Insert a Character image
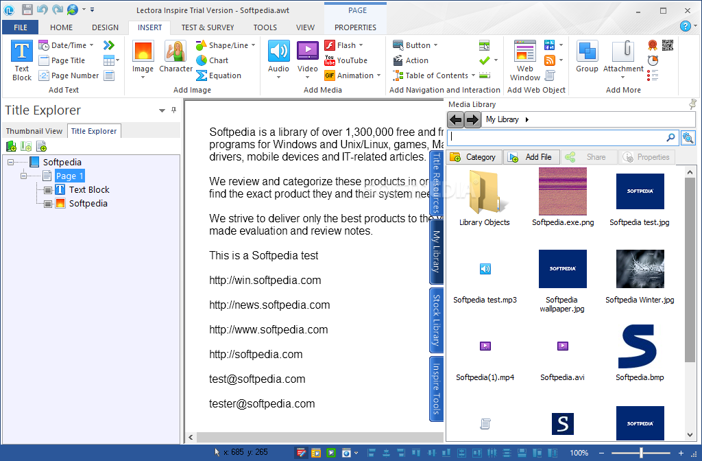The height and width of the screenshot is (461, 702). coord(175,56)
